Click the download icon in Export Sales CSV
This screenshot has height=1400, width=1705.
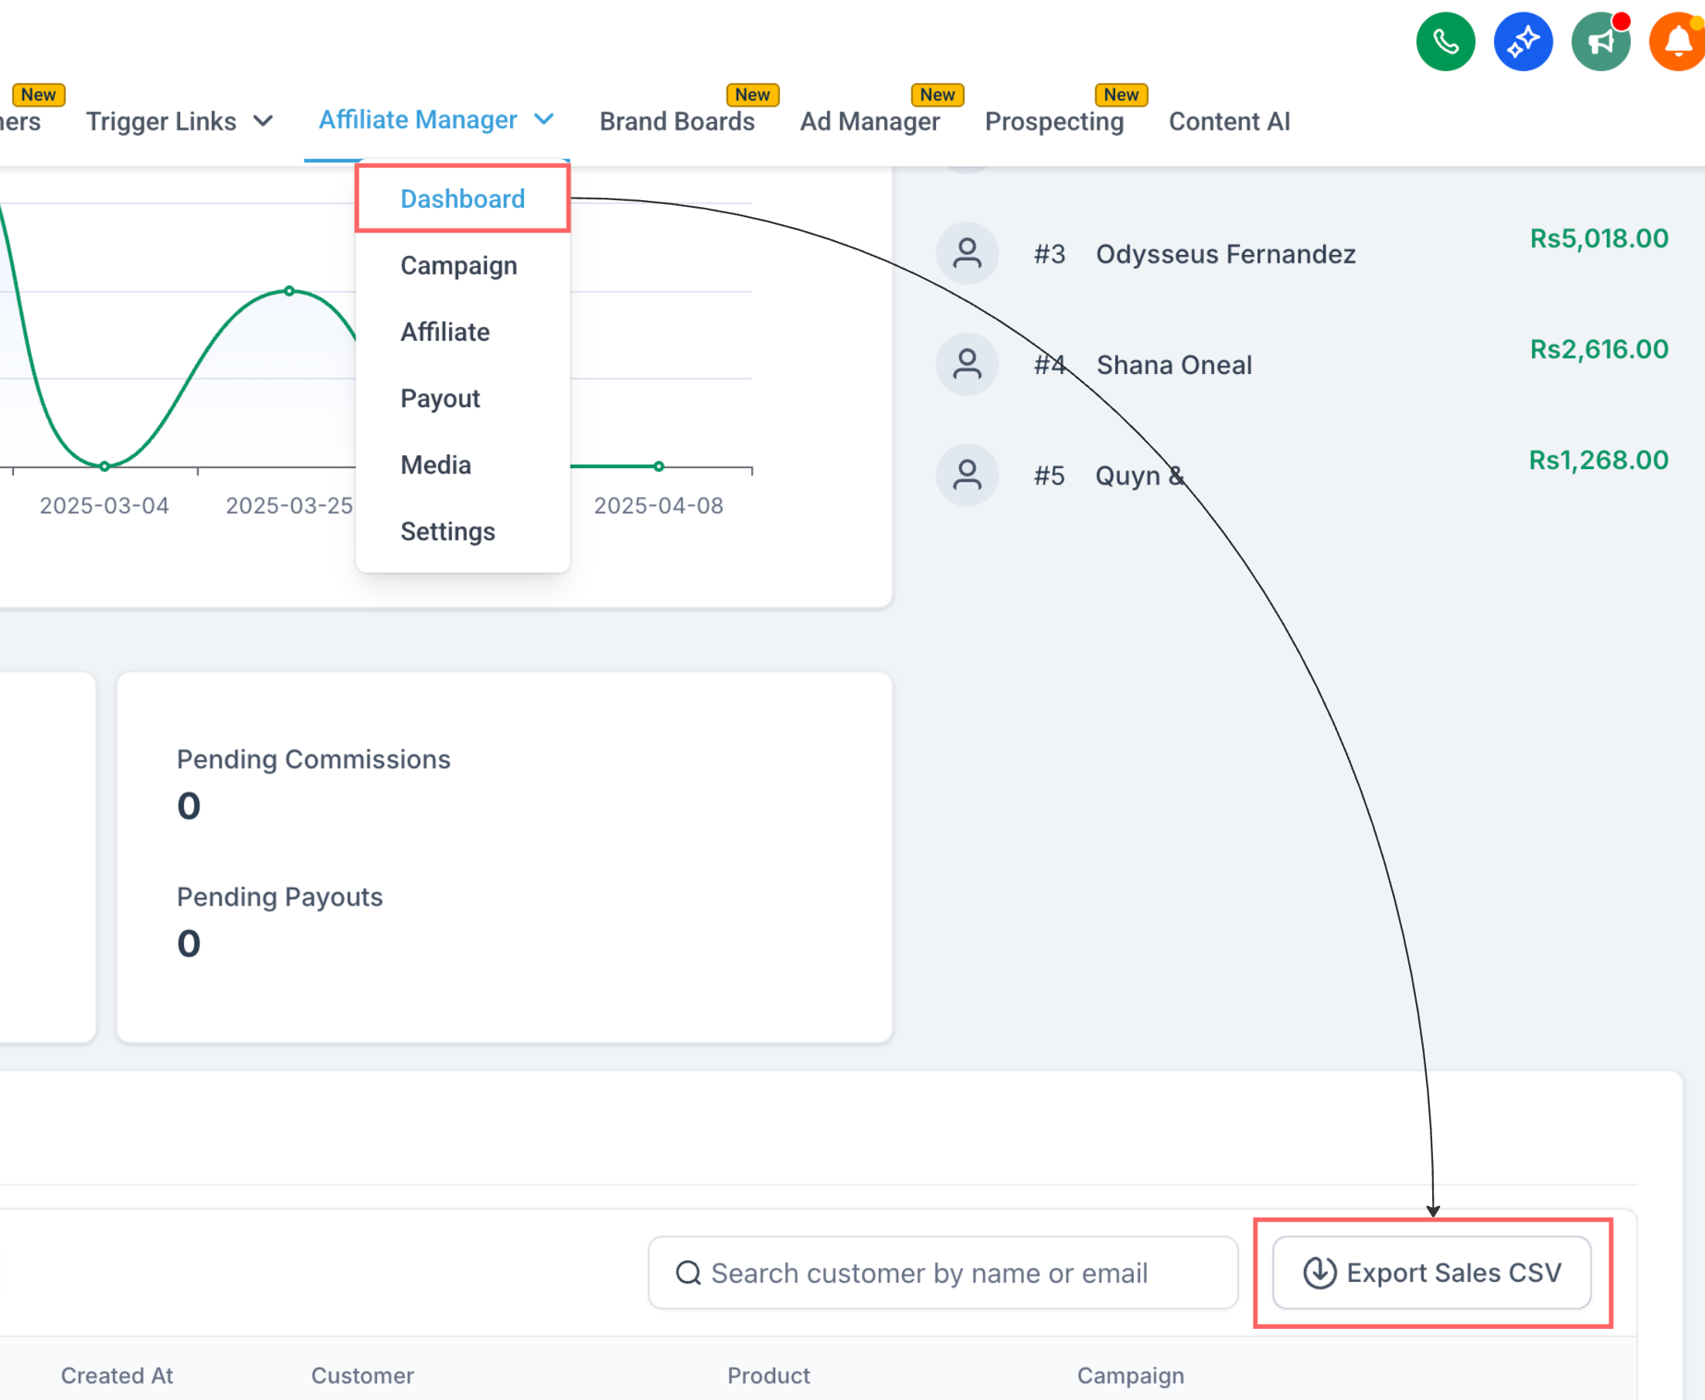pyautogui.click(x=1319, y=1273)
